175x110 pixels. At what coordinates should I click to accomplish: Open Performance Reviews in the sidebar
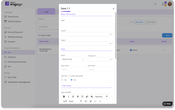pyautogui.click(x=17, y=62)
